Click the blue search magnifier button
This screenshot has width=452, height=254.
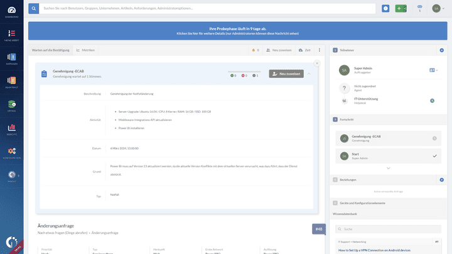[x=34, y=8]
